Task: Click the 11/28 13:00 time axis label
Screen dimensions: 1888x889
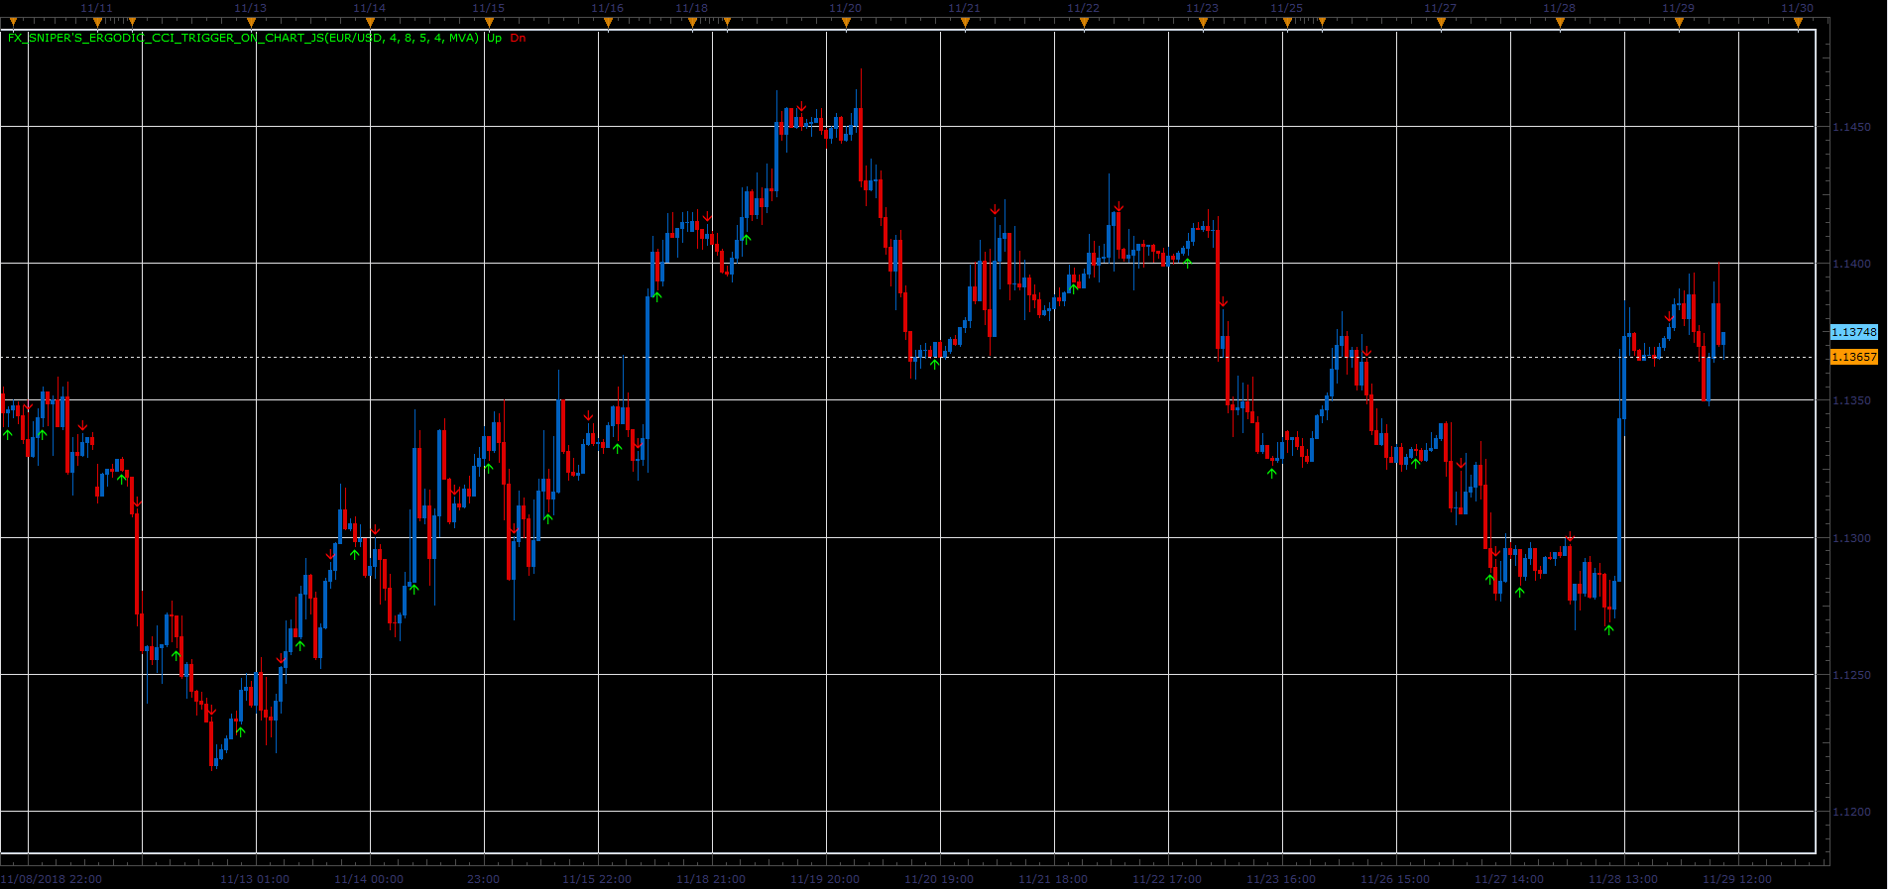Action: 1623,879
